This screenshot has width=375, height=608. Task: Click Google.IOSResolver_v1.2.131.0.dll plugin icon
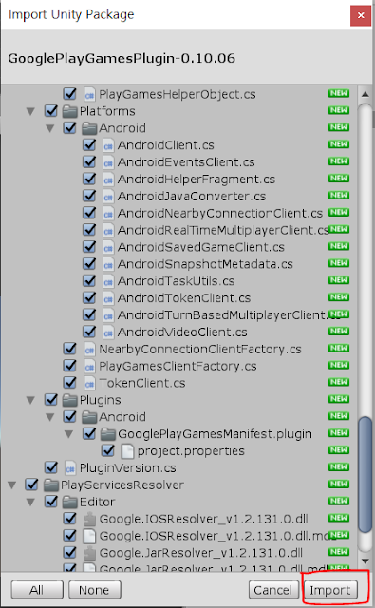click(89, 519)
